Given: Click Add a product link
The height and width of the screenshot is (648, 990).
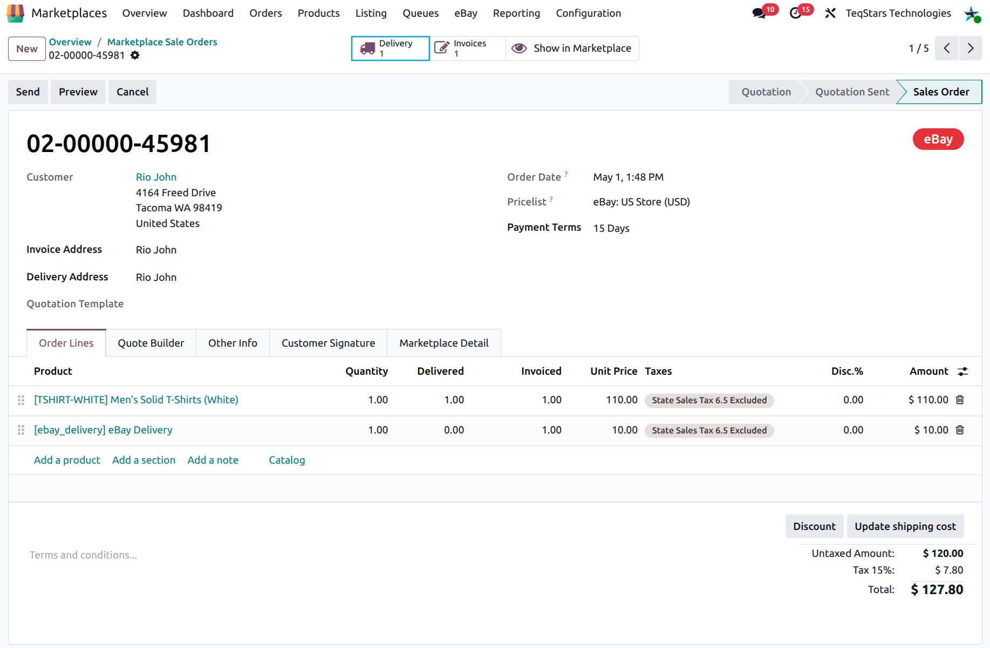Looking at the screenshot, I should coord(67,460).
